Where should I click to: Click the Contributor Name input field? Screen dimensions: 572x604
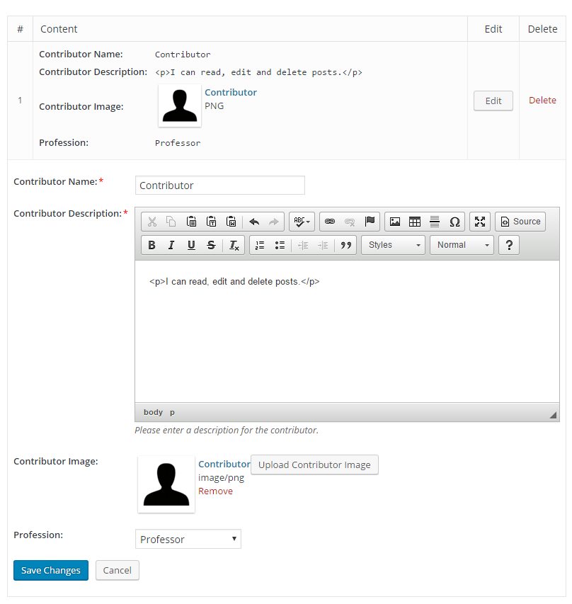[x=220, y=186]
